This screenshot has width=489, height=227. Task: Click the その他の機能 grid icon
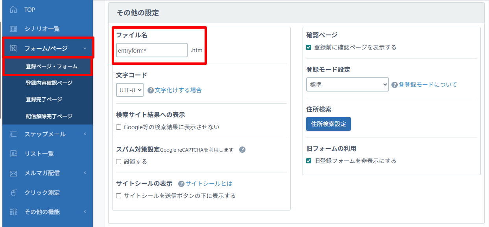pos(13,212)
